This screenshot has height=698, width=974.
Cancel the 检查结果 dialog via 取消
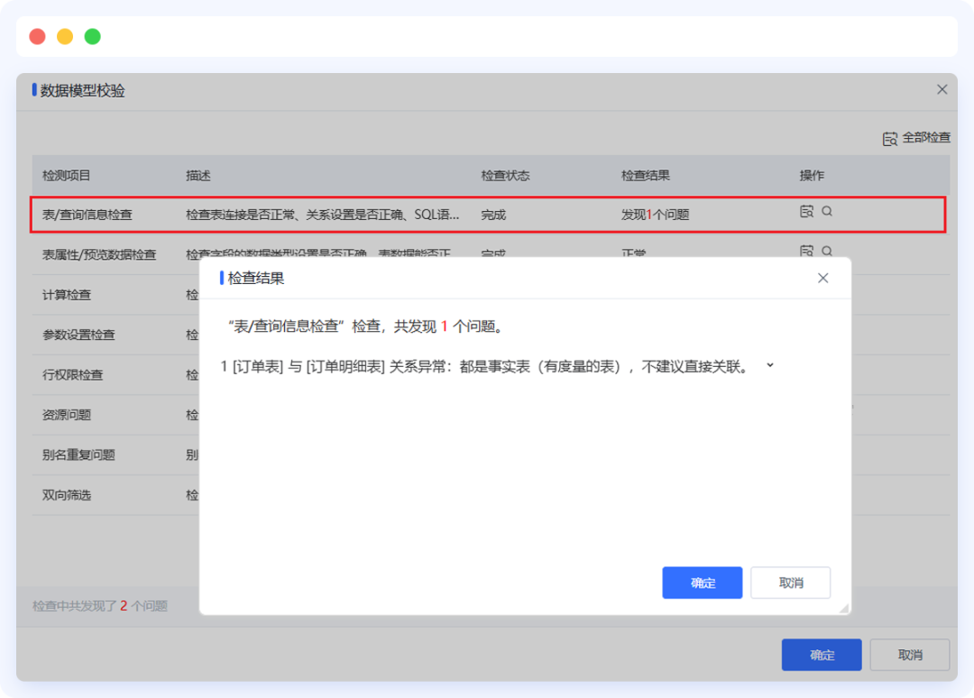[x=790, y=583]
